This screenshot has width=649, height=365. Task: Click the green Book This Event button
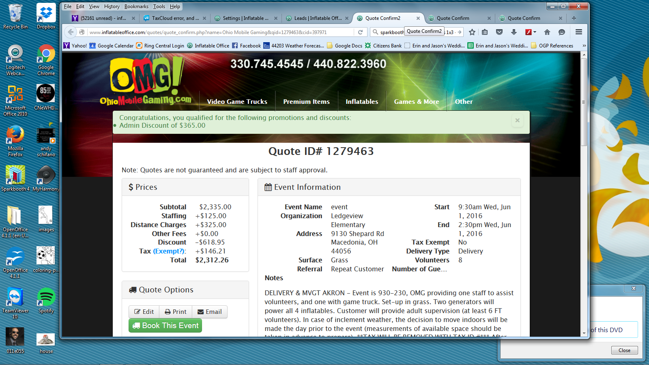click(165, 326)
